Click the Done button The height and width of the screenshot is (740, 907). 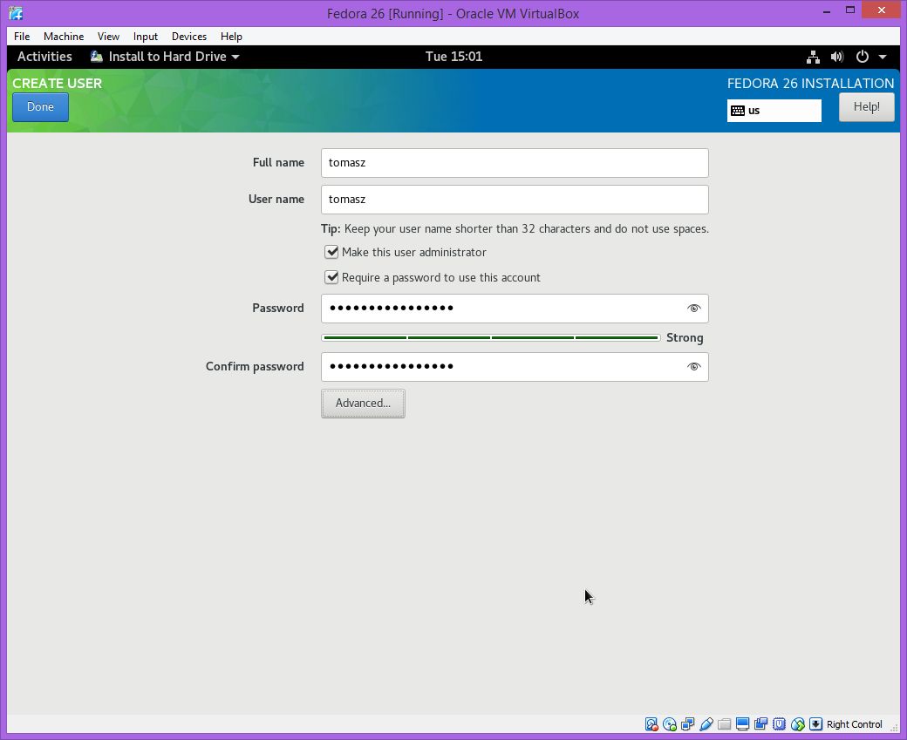(x=40, y=107)
